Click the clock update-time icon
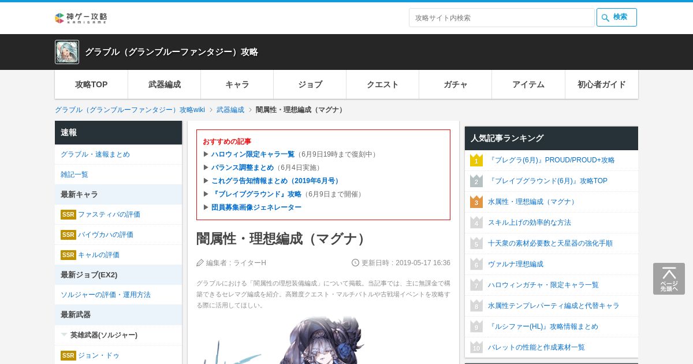Image resolution: width=693 pixels, height=364 pixels. [x=356, y=263]
